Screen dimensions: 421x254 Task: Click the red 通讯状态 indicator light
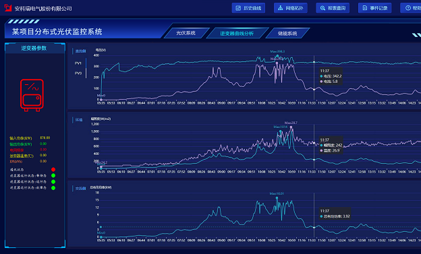[x=53, y=170]
